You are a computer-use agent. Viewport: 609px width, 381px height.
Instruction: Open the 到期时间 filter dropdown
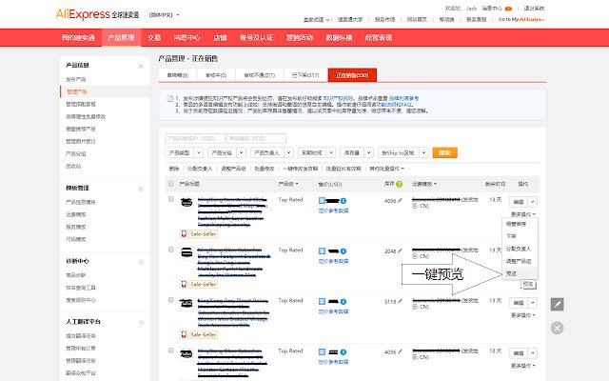tap(317, 152)
